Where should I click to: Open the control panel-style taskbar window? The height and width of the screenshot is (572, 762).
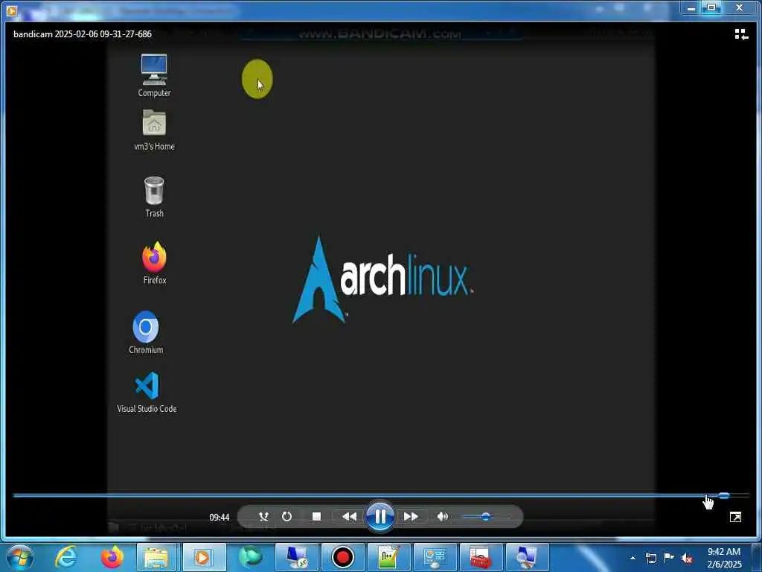pyautogui.click(x=435, y=557)
